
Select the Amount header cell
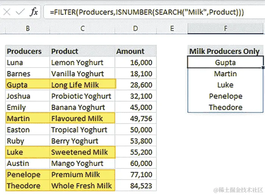136,51
